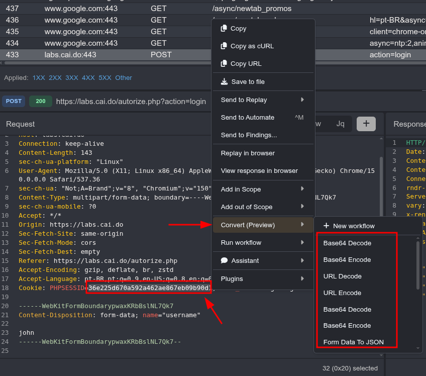Expand the Plugins submenu arrow

coord(302,278)
